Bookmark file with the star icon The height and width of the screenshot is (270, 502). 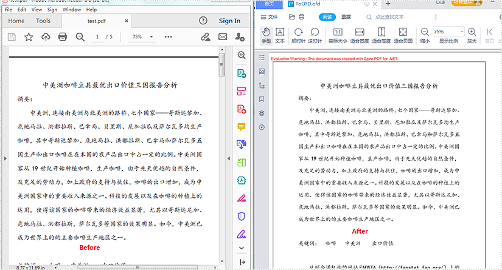[29, 36]
